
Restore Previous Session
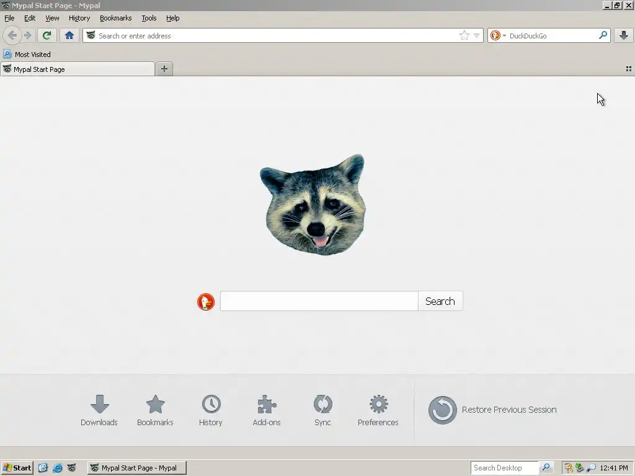point(492,410)
